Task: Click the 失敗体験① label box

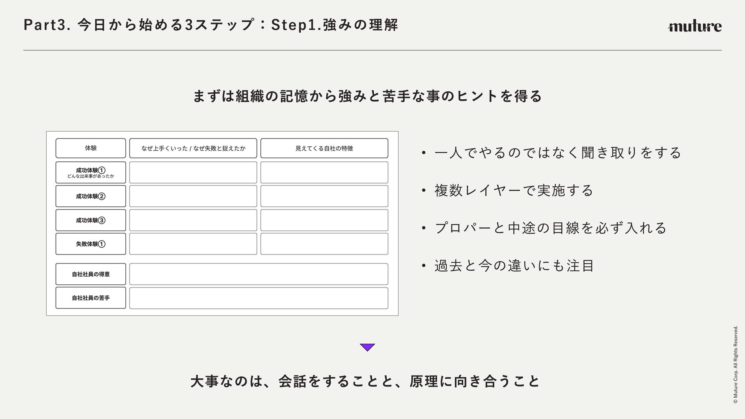Action: (91, 244)
